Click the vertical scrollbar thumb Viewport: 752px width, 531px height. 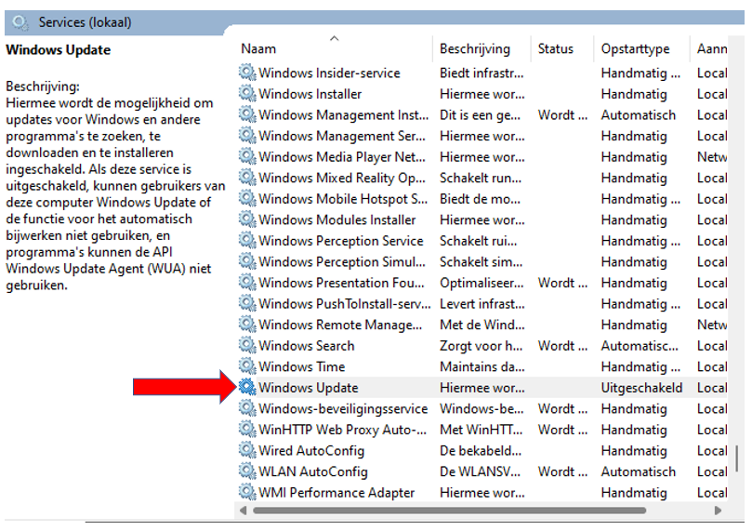(x=736, y=458)
